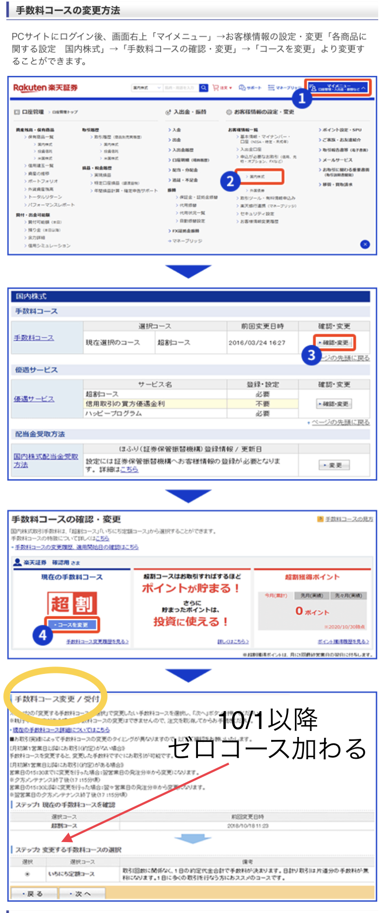The width and height of the screenshot is (386, 913).
Task: Click the 入出金・振替 section icon
Action: tap(168, 112)
